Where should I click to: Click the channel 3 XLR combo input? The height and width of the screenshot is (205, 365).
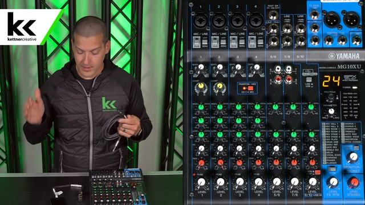[x=237, y=20]
